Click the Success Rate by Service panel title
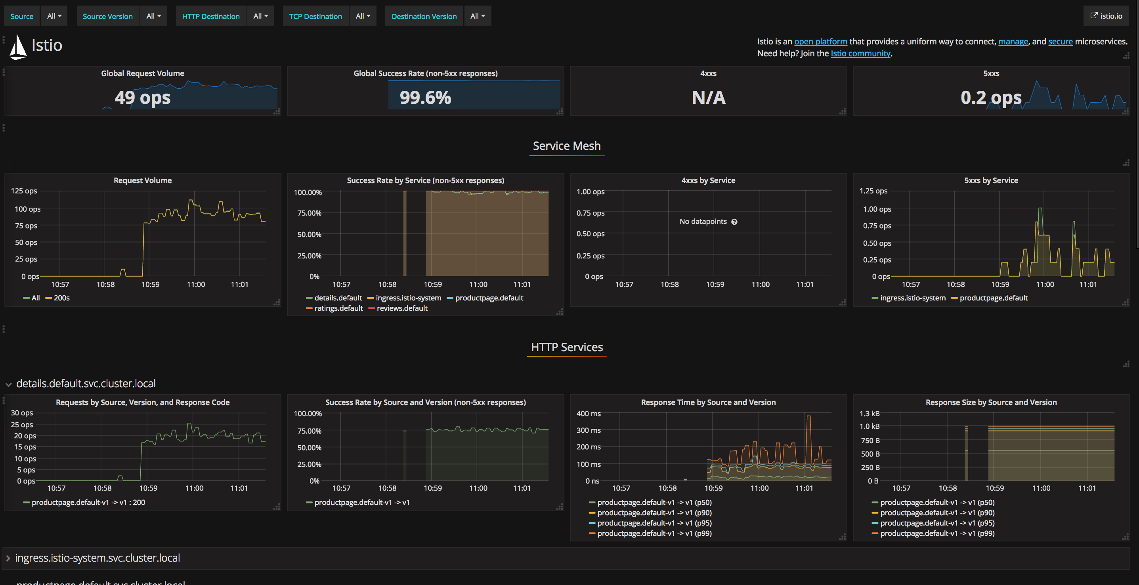Image resolution: width=1139 pixels, height=585 pixels. 425,180
